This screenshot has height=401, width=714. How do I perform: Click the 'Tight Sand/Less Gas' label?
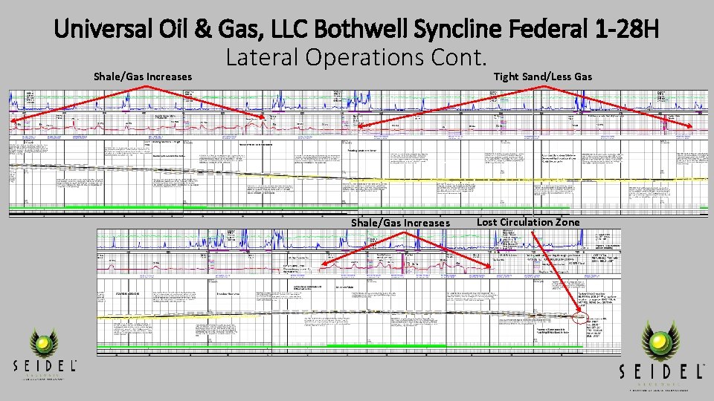point(543,76)
